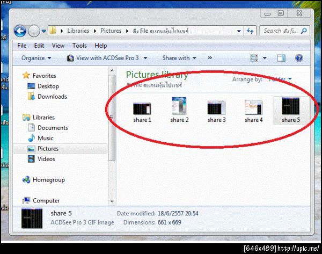Screen dimensions: 322x254
Task: Open the Organize dropdown
Action: pos(36,58)
